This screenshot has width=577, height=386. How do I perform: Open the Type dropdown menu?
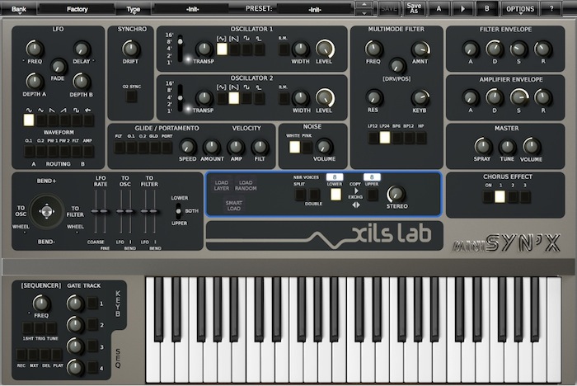(134, 9)
